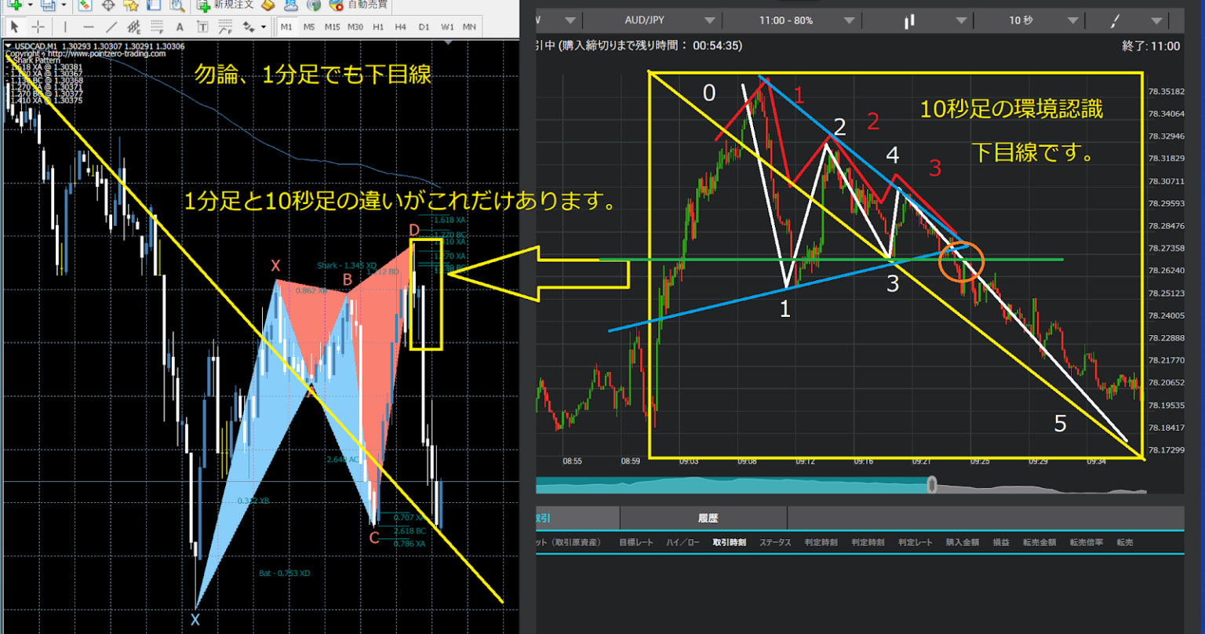Choose the Fibonacci retracement tool
The height and width of the screenshot is (634, 1205).
pyautogui.click(x=157, y=27)
